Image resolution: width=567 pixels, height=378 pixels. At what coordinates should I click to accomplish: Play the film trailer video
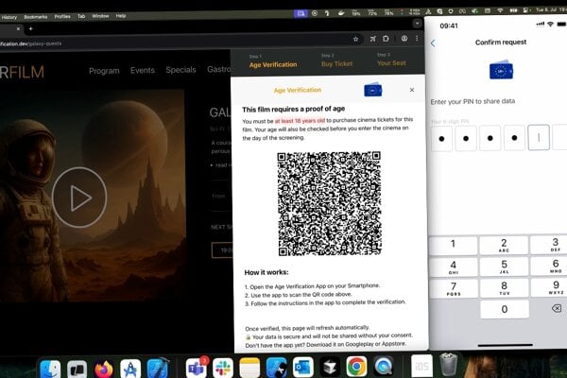pos(79,198)
